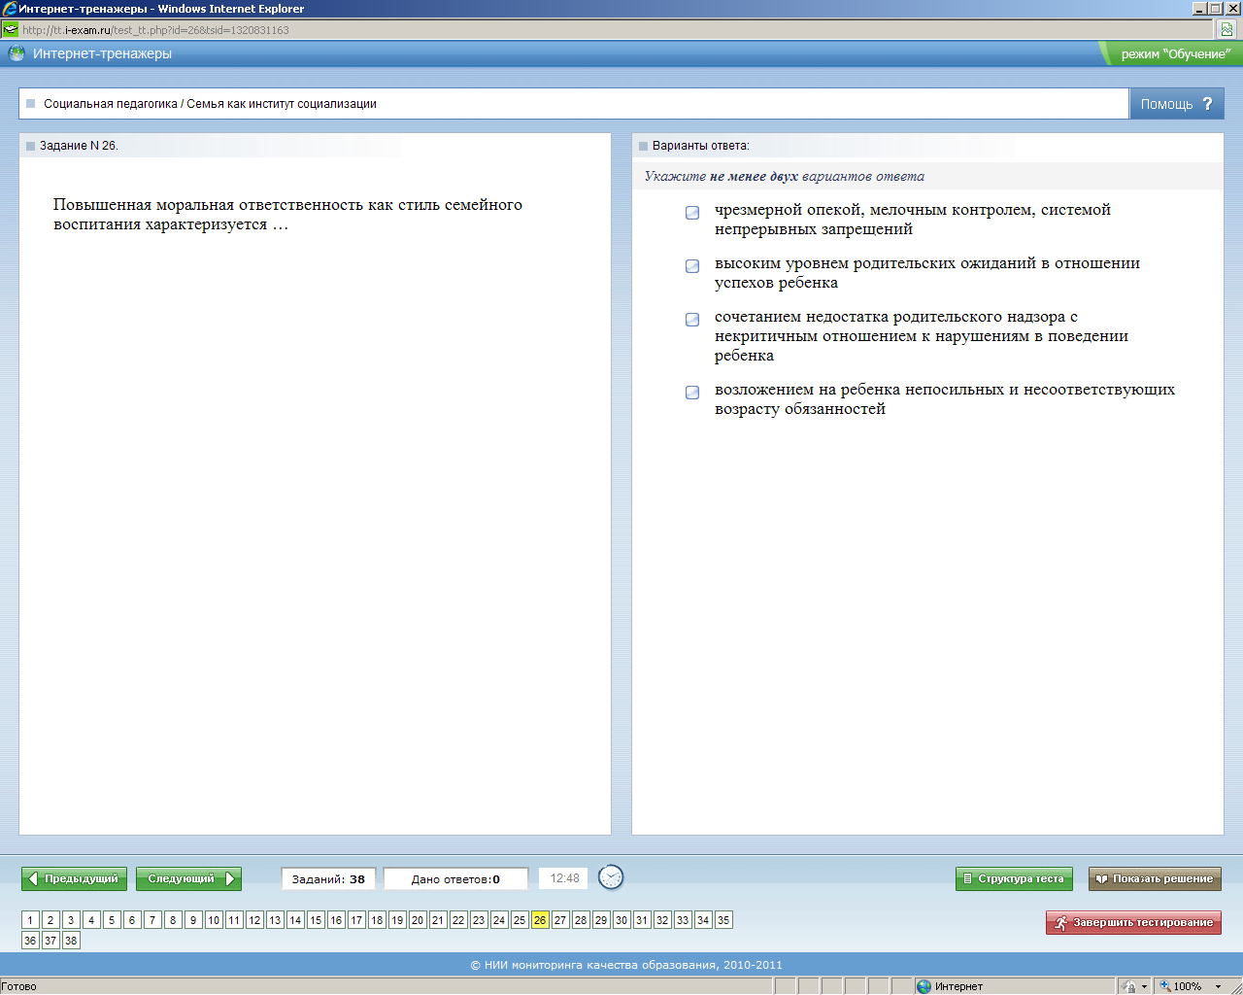The width and height of the screenshot is (1243, 995).
Task: Jump to question 3
Action: (x=71, y=920)
